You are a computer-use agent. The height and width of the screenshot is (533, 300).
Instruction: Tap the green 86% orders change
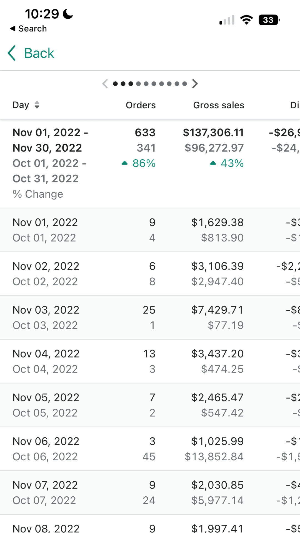tap(144, 163)
